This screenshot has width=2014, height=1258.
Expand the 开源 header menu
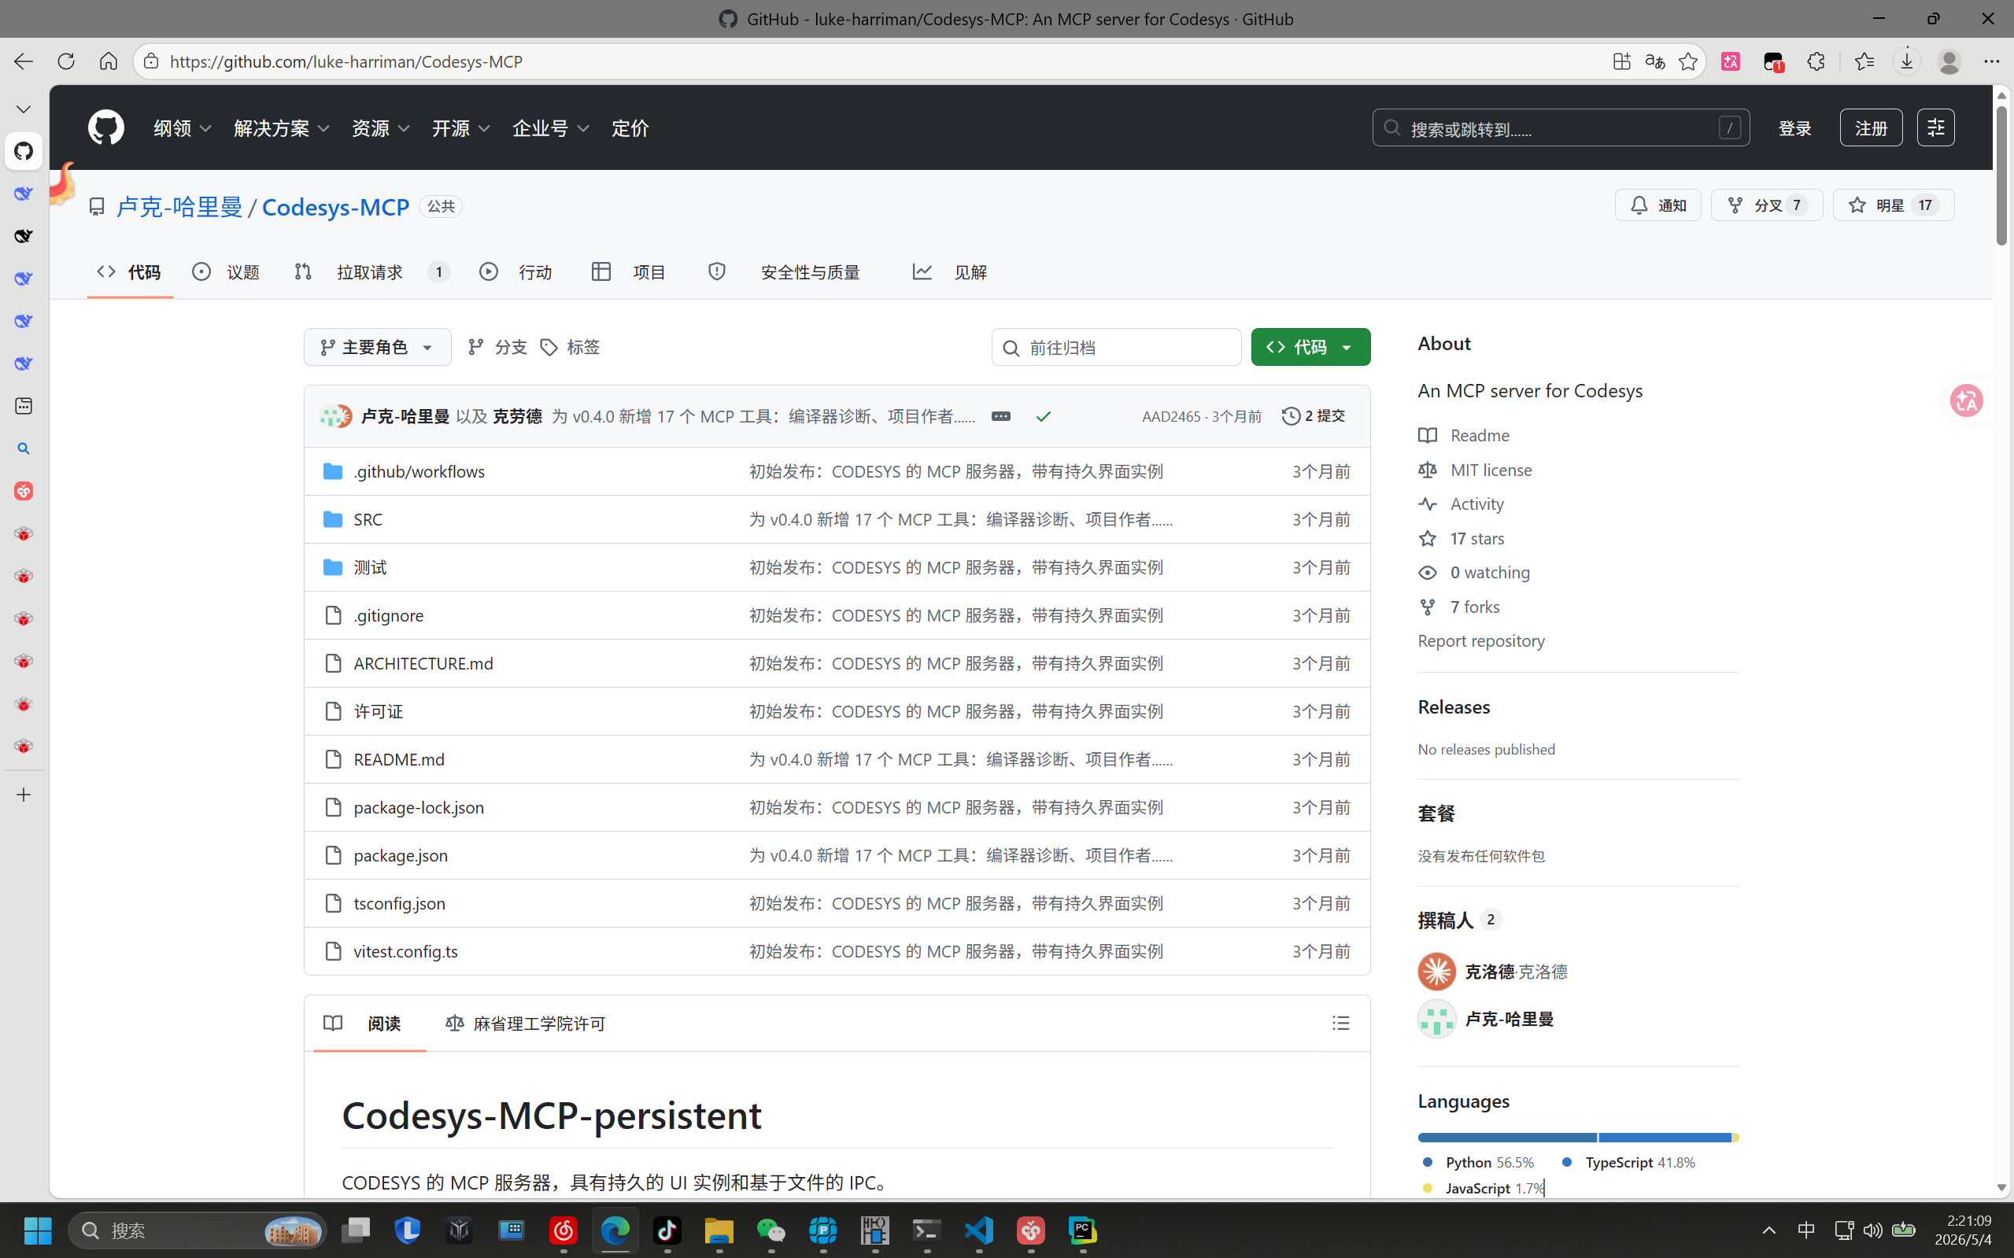[461, 128]
